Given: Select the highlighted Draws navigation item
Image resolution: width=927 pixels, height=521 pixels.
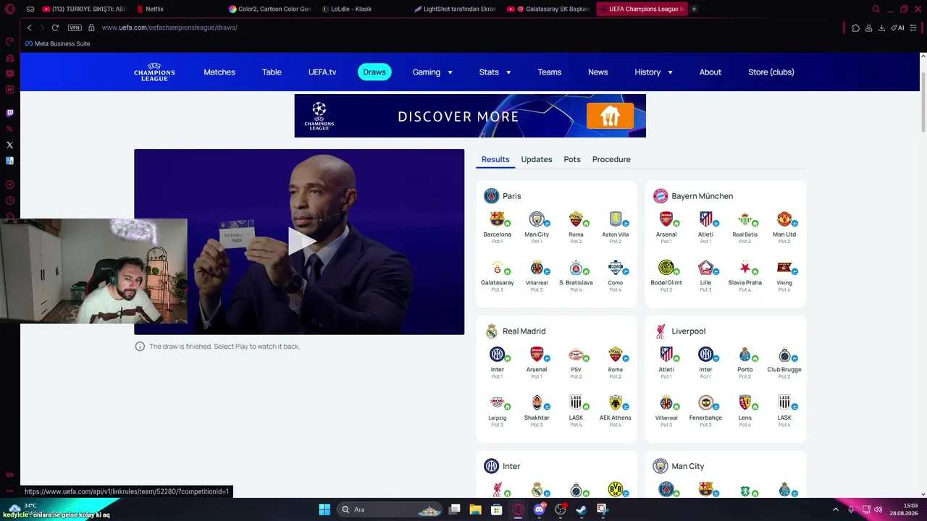Looking at the screenshot, I should tap(374, 72).
